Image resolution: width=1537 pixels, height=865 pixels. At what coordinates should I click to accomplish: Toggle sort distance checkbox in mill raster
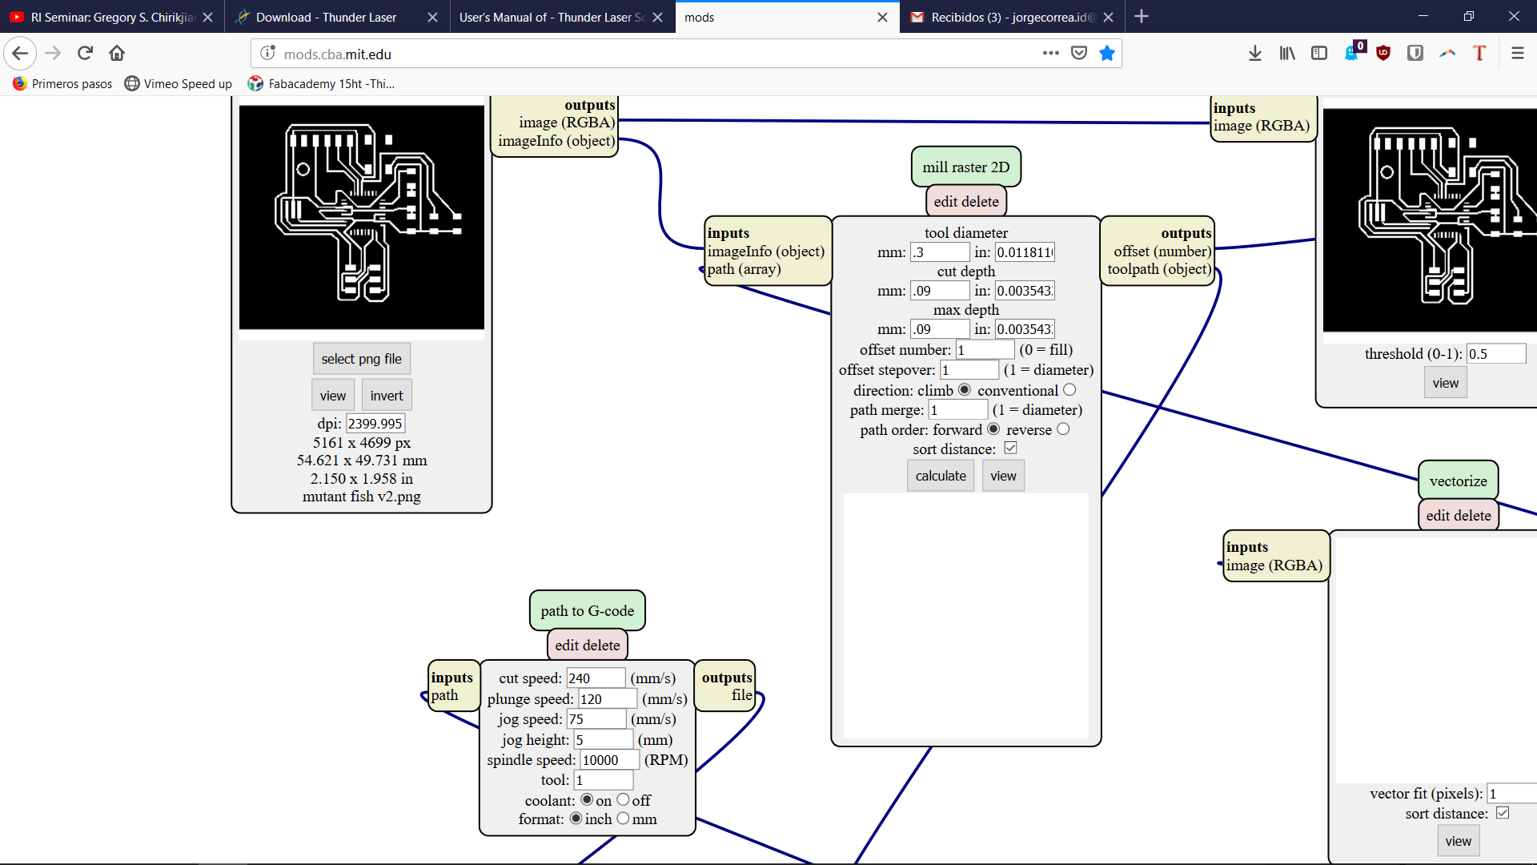click(1010, 449)
